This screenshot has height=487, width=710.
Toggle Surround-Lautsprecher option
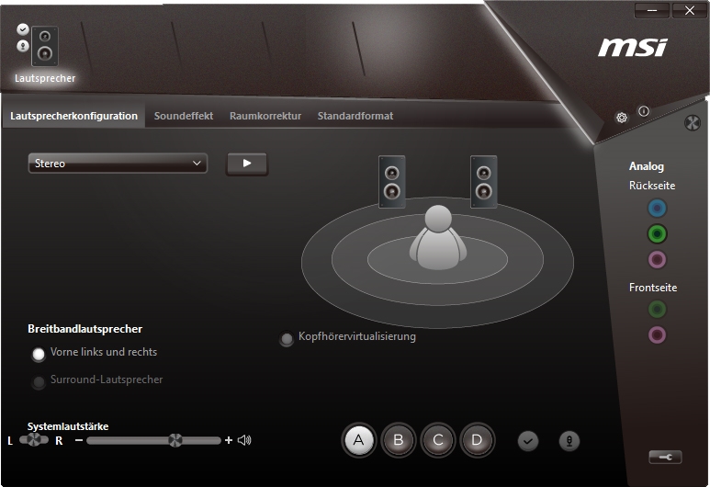[39, 382]
